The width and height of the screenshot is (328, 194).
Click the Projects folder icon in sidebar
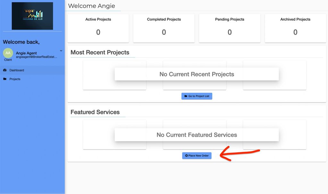click(x=5, y=79)
